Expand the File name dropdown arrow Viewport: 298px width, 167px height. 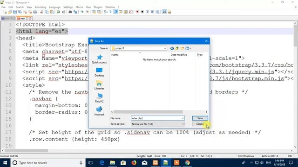click(x=183, y=118)
